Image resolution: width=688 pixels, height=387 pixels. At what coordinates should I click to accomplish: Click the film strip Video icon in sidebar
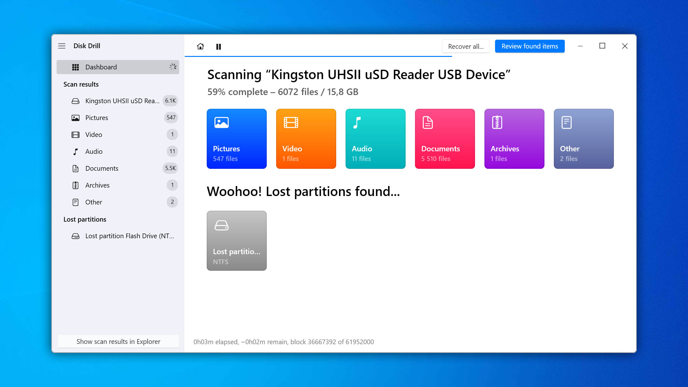click(75, 135)
